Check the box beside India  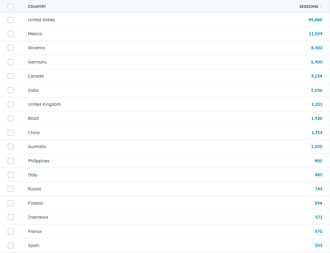tap(11, 90)
